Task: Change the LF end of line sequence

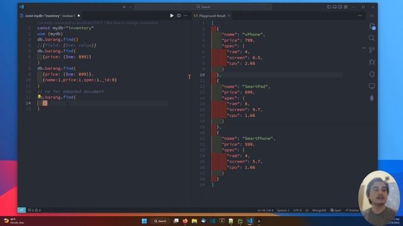Action: [x=307, y=210]
